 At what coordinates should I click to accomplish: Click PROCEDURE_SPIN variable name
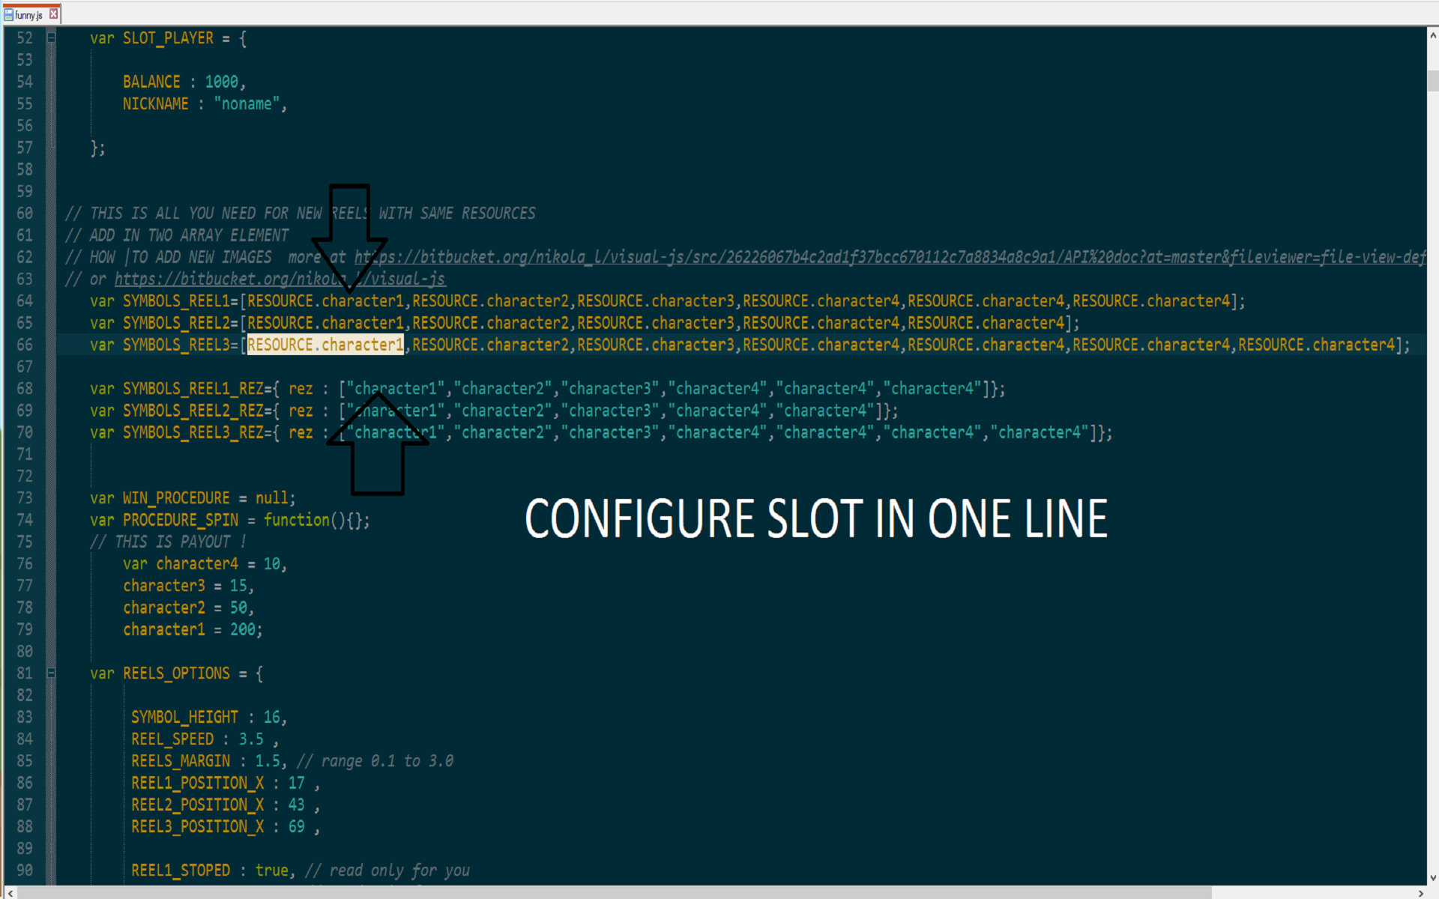click(181, 520)
